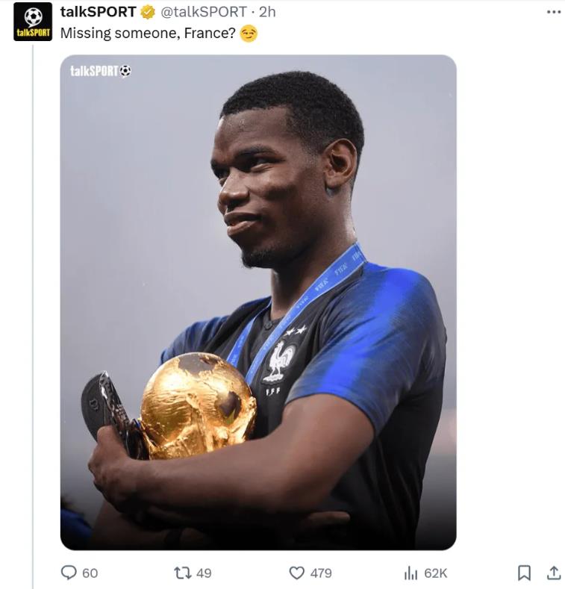Click the gold verified badge
This screenshot has height=589, width=565.
coord(148,12)
